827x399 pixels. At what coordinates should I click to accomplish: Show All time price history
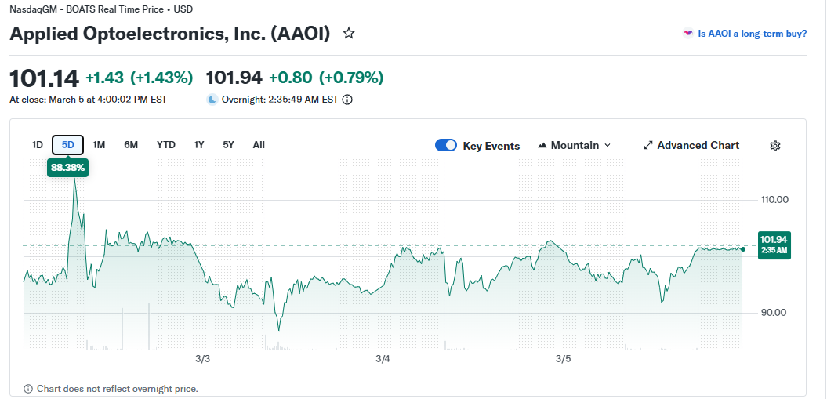[259, 145]
